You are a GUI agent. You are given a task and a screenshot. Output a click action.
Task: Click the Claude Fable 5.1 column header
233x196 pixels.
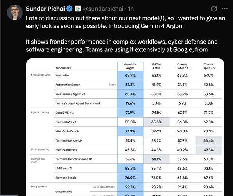click(182, 66)
